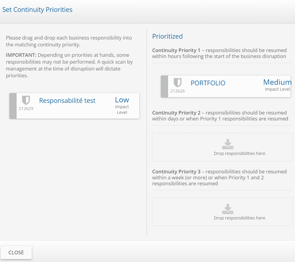This screenshot has width=295, height=262.
Task: Click the download icon under Continuity Priority 2
Action: pos(228,144)
